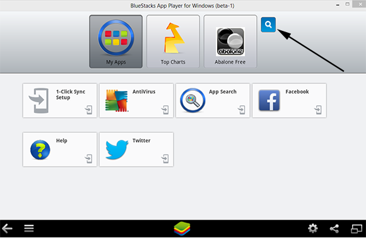Viewport: 366px width, 238px height.
Task: Click the App Search label text
Action: pos(223,92)
